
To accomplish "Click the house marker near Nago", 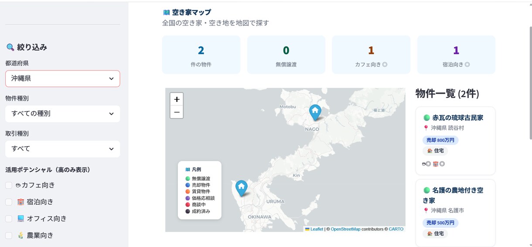I will (x=315, y=112).
